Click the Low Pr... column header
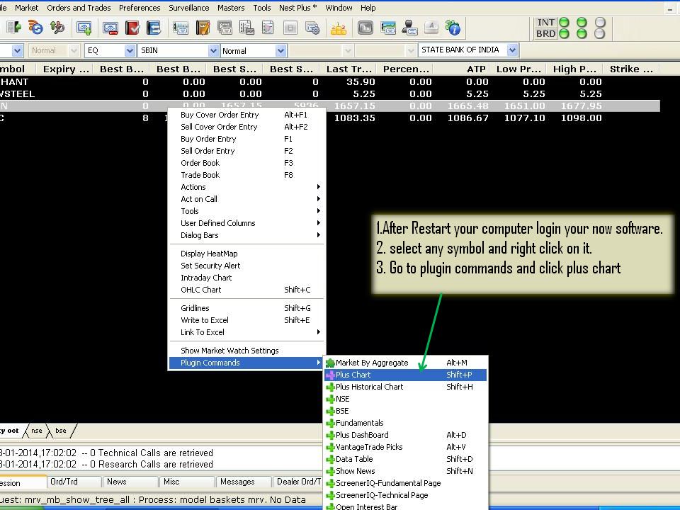The height and width of the screenshot is (510, 680). (x=518, y=69)
